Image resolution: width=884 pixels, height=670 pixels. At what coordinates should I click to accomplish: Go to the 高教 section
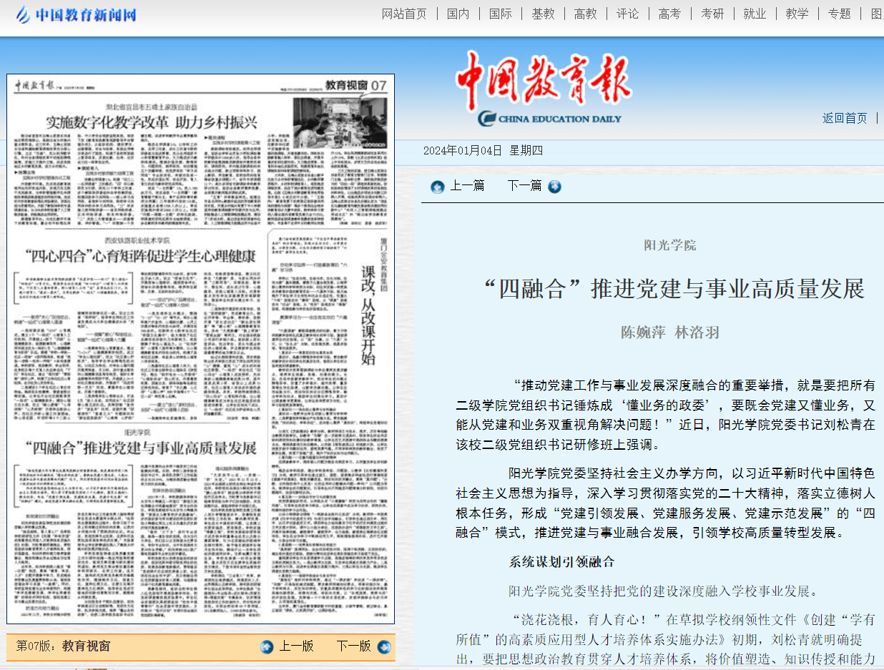585,14
